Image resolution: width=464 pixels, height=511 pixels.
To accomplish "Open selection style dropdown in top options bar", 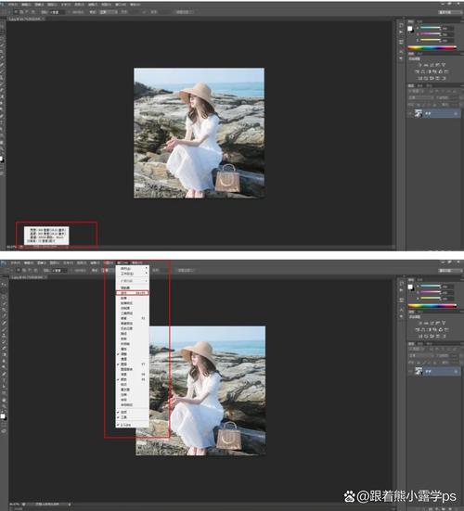I will pos(109,12).
